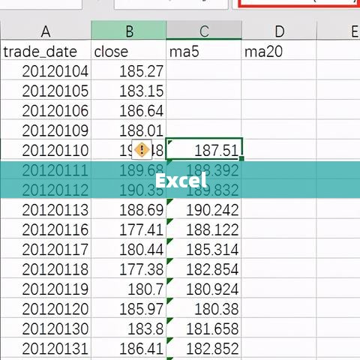The height and width of the screenshot is (360, 360).
Task: Select cell with date 20120119
Action: click(x=46, y=289)
